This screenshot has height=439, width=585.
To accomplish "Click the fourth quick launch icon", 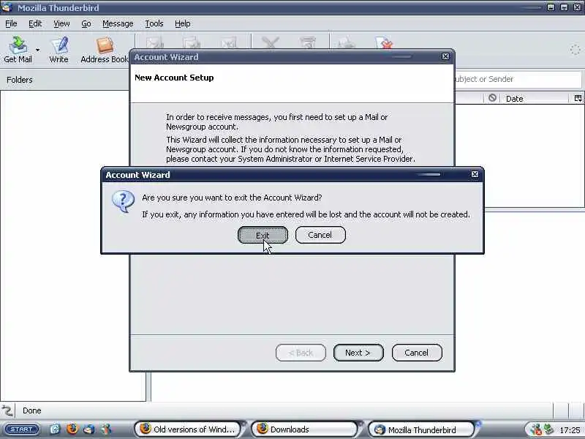I will pyautogui.click(x=106, y=429).
